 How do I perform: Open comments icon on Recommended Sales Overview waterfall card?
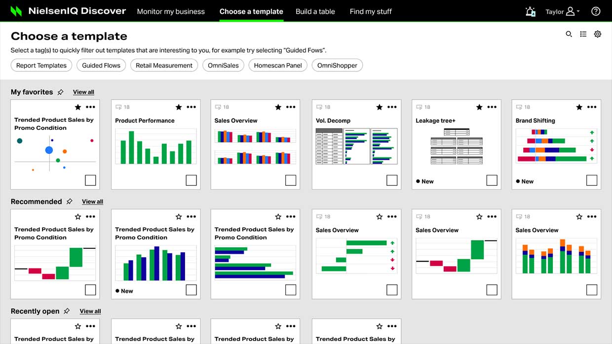coord(419,216)
